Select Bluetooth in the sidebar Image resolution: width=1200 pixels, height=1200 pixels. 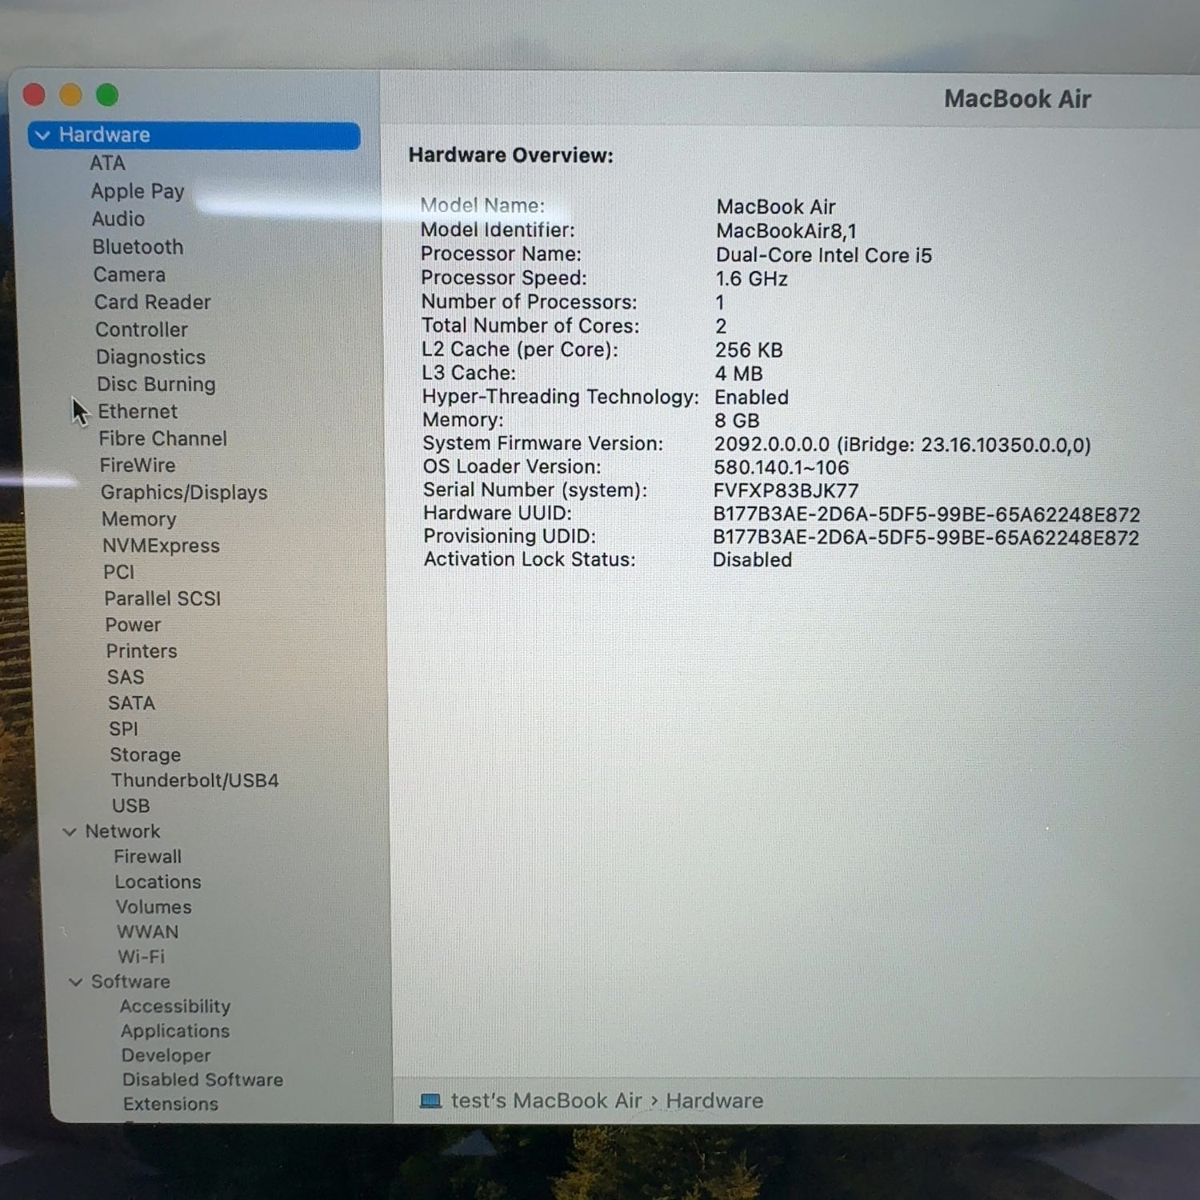click(x=138, y=247)
